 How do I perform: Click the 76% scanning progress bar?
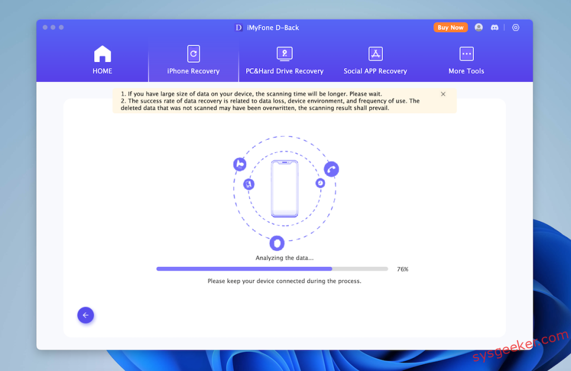(x=272, y=269)
